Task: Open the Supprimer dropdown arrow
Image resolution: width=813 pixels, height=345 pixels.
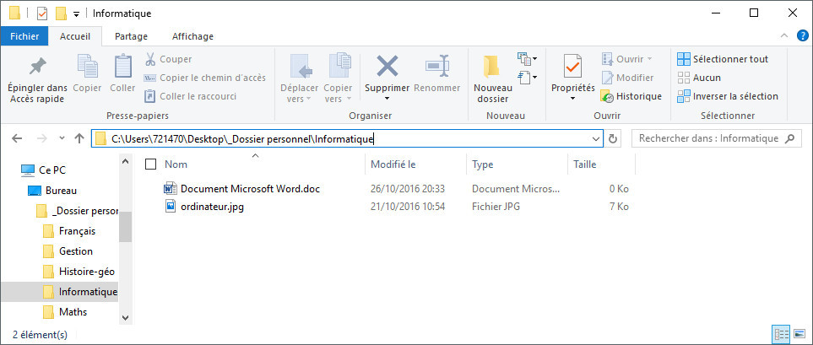Action: click(x=387, y=99)
